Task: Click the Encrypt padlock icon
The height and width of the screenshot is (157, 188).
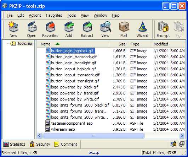Action: [x=163, y=27]
